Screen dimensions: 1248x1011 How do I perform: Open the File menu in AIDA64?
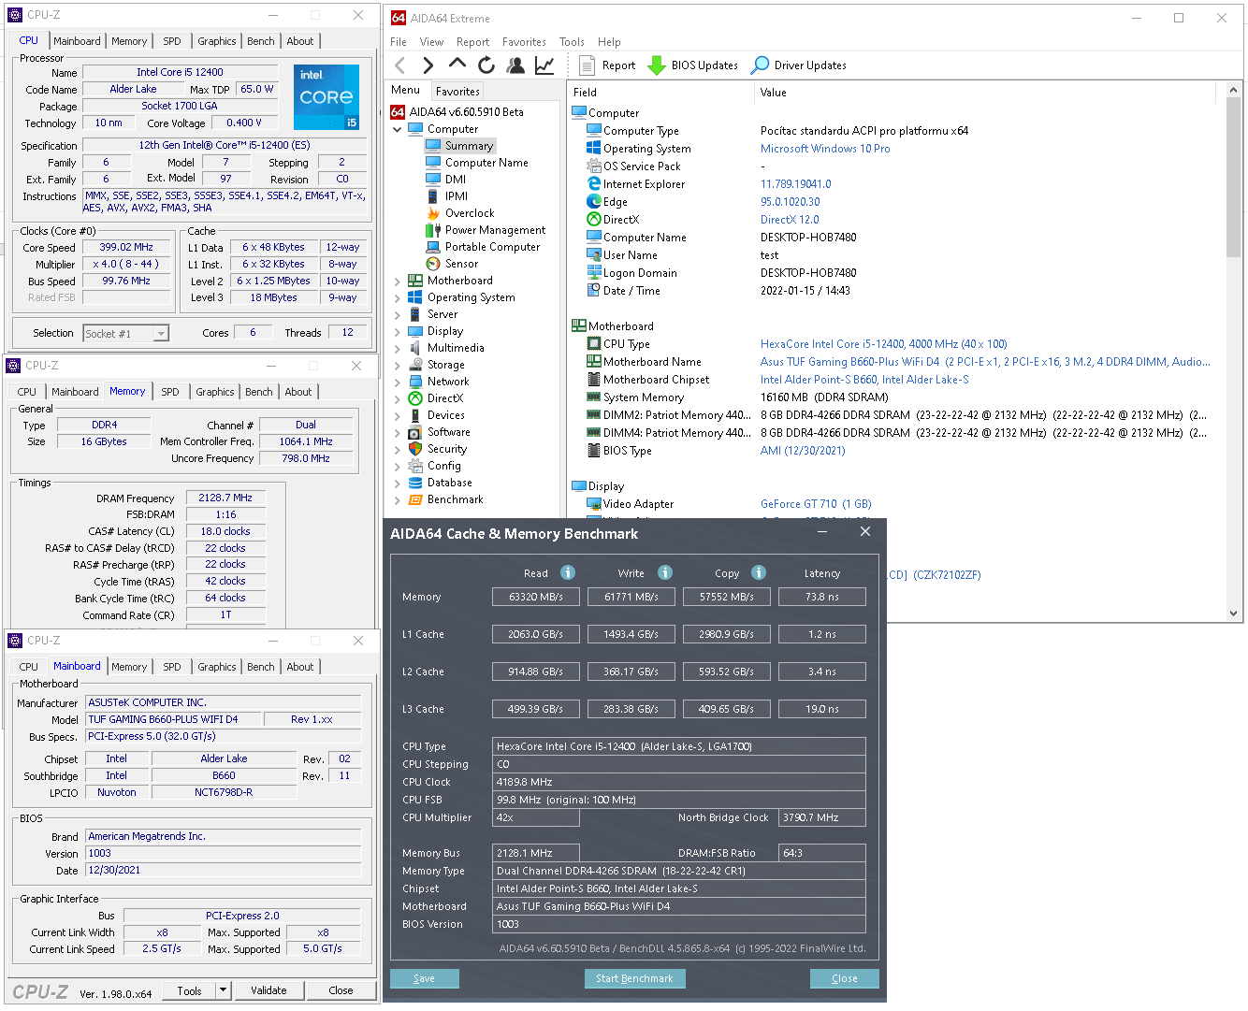coord(399,42)
